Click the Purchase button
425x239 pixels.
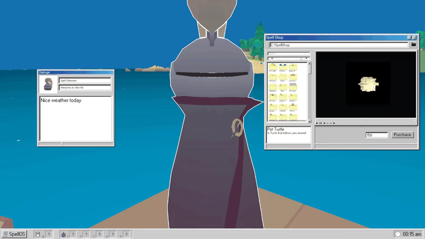coord(402,135)
